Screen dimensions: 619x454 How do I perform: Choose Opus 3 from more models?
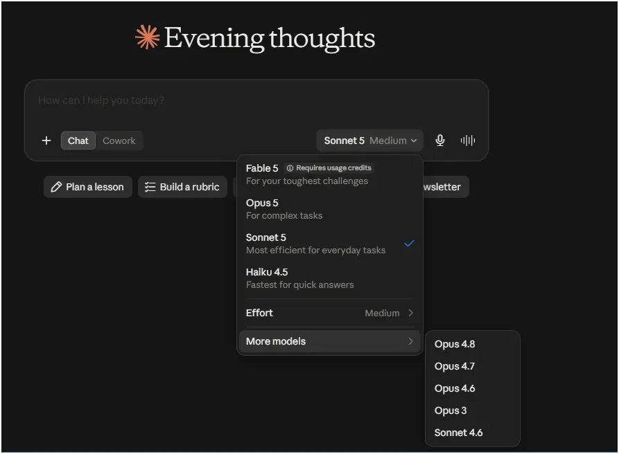[x=473, y=410]
